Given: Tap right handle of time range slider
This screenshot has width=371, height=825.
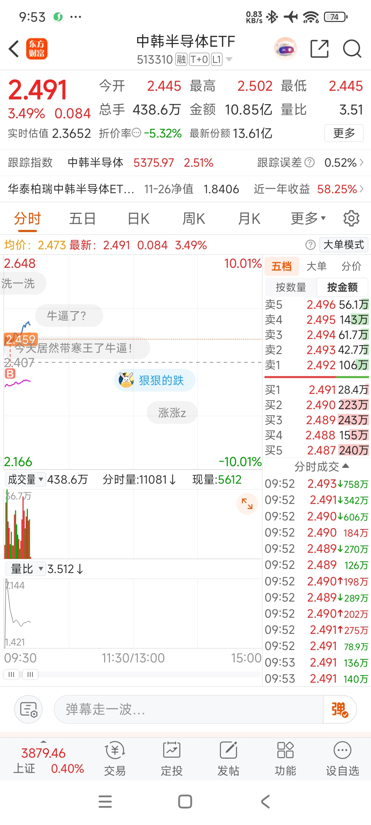Looking at the screenshot, I should tap(30, 674).
